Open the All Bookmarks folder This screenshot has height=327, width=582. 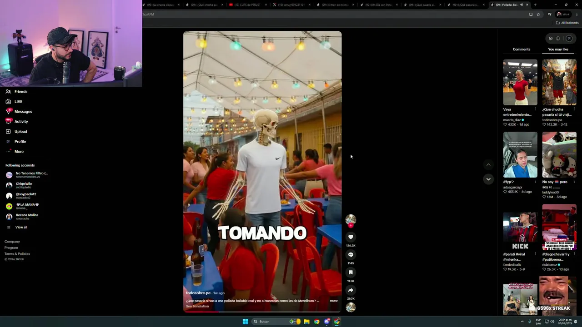click(567, 23)
